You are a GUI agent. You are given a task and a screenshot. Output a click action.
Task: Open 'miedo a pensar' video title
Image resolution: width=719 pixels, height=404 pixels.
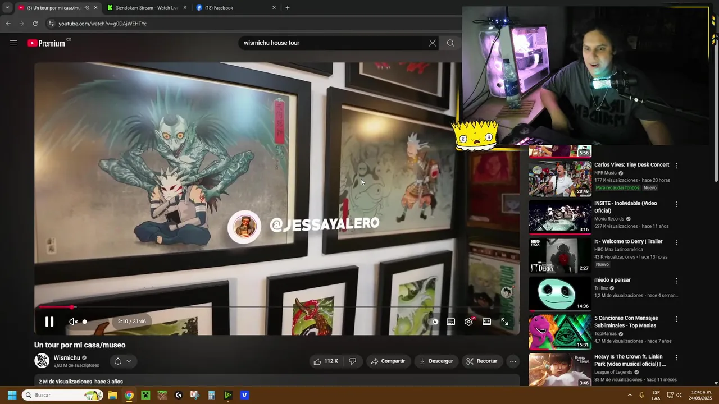click(612, 280)
